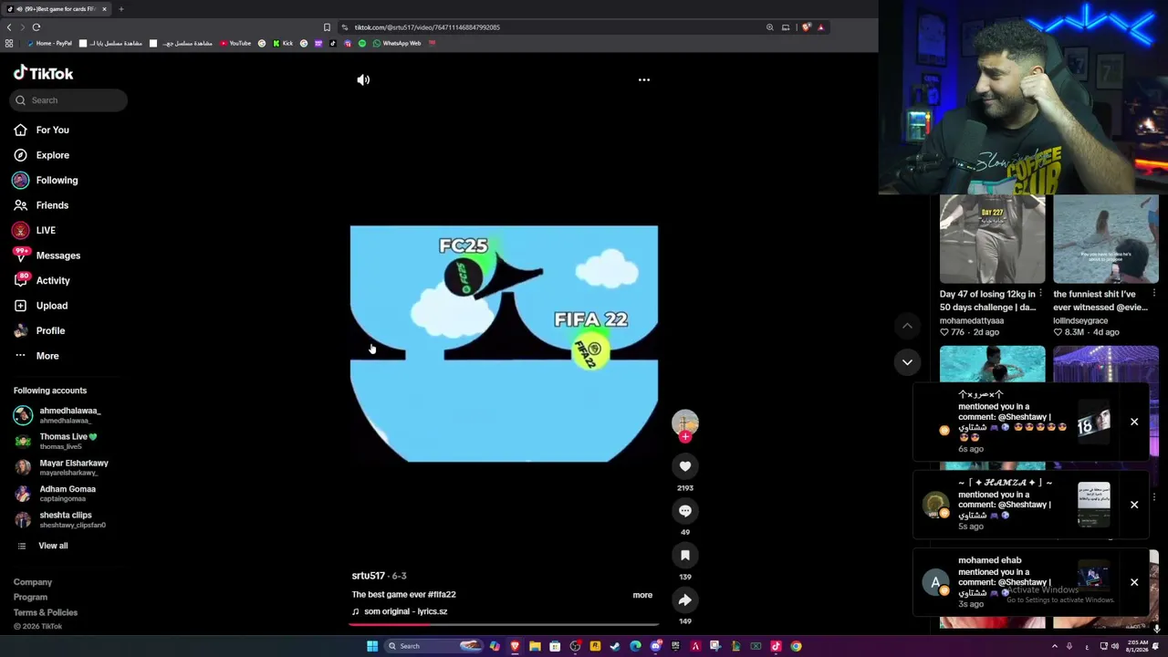Open Google Chrome from the taskbar
This screenshot has width=1168, height=657.
796,646
